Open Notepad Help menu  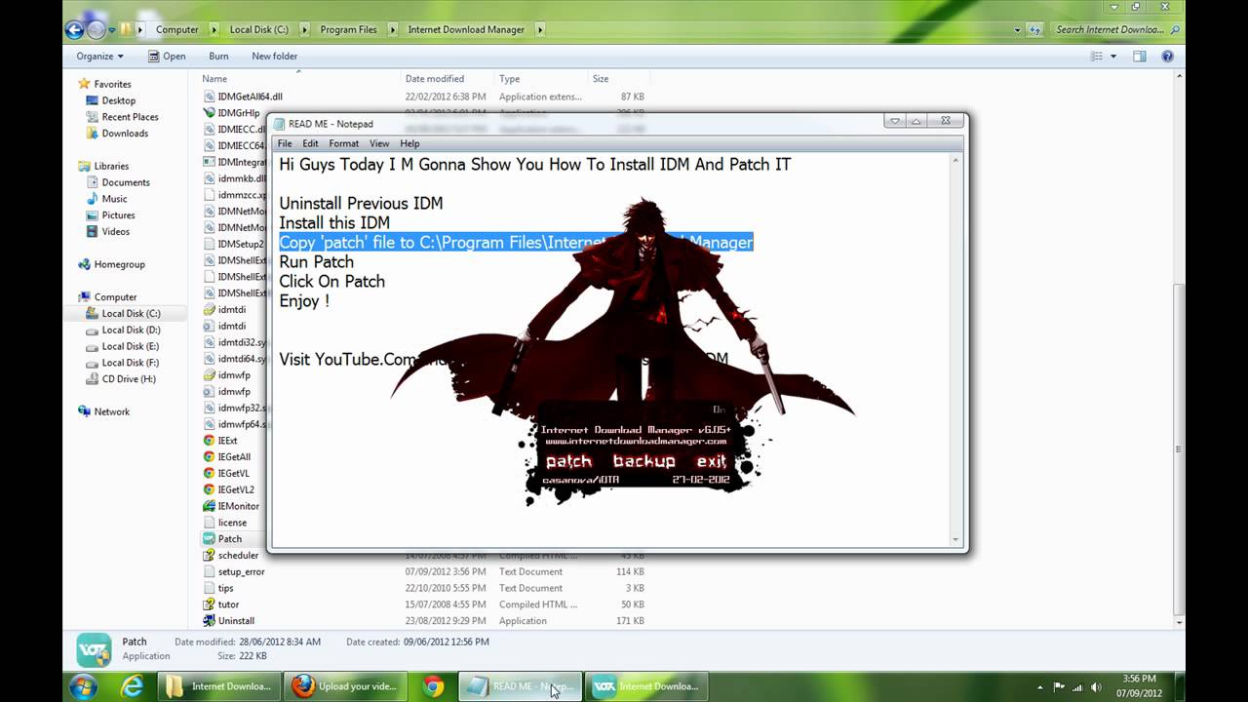tap(409, 143)
